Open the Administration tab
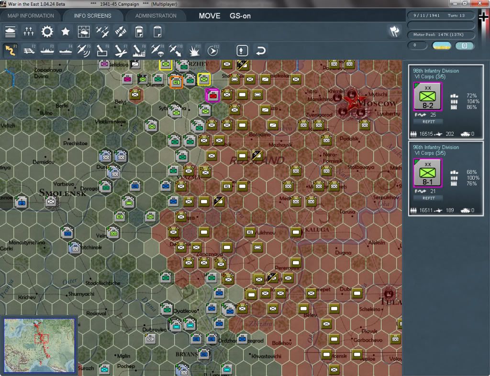490x376 pixels. click(156, 16)
